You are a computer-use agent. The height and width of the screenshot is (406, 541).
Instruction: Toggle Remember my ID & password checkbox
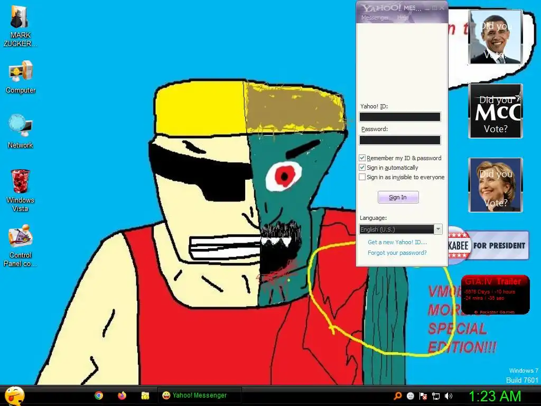pos(362,158)
